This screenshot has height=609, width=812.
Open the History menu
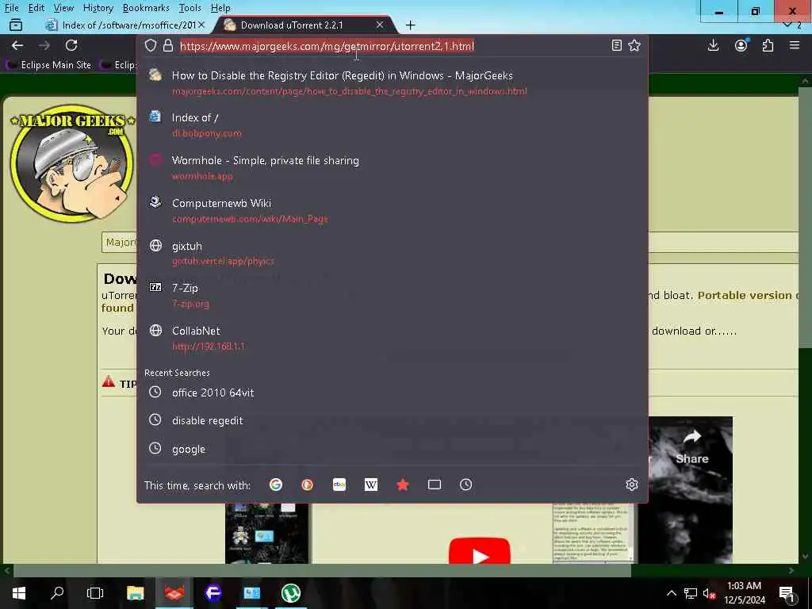pyautogui.click(x=98, y=8)
